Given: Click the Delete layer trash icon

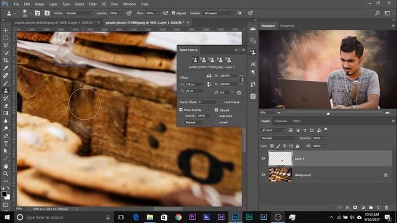Looking at the screenshot, I should tap(386, 208).
